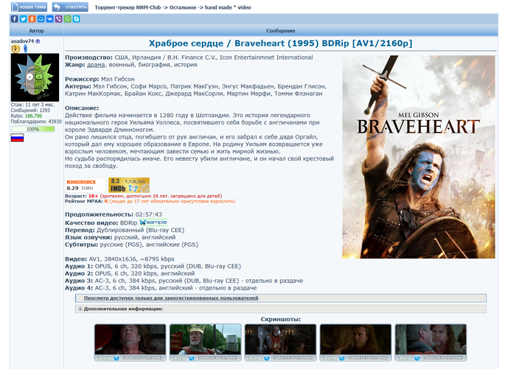Click the 'Видео: AV1, 3840x1636' line
This screenshot has width=516, height=369.
point(119,259)
